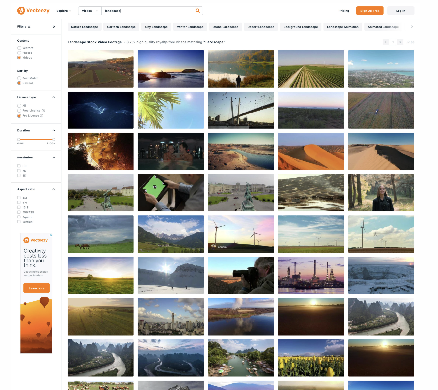Close the Filters panel with X
Viewport: 438px width, 390px height.
pyautogui.click(x=54, y=27)
